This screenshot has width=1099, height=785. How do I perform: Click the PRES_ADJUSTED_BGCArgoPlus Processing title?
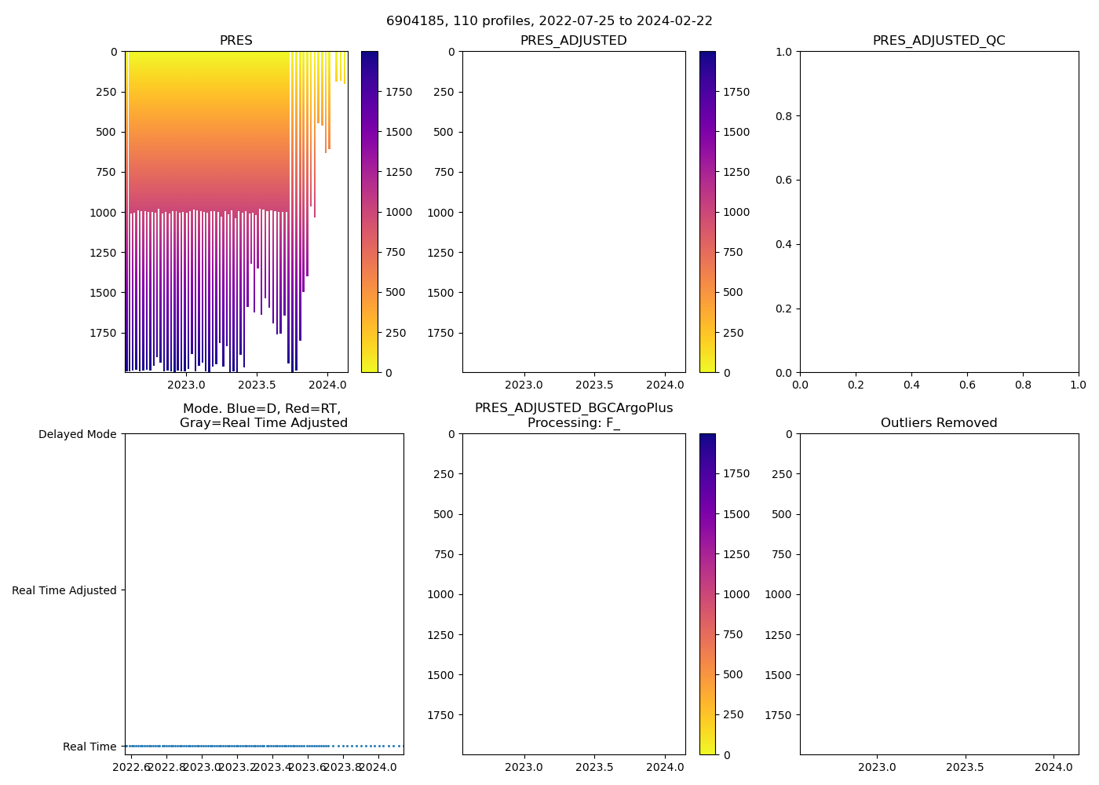573,415
